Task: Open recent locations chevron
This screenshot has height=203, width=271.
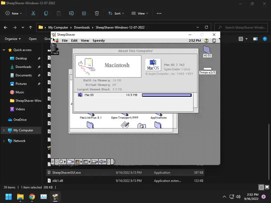Action: click(x=23, y=27)
